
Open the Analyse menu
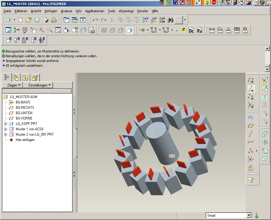pyautogui.click(x=66, y=11)
